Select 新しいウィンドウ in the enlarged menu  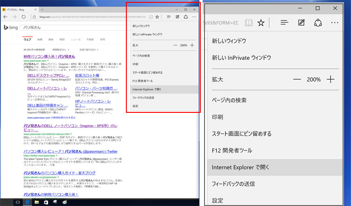[x=275, y=41]
